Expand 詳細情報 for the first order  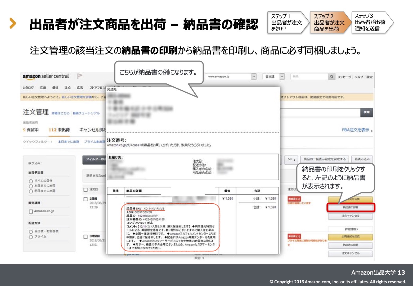[350, 229]
